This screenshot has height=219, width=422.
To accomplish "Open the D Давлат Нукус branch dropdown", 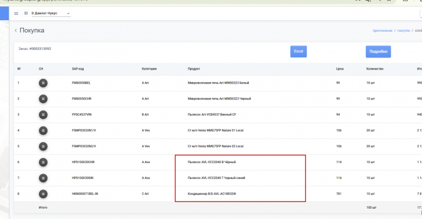I will pos(51,13).
